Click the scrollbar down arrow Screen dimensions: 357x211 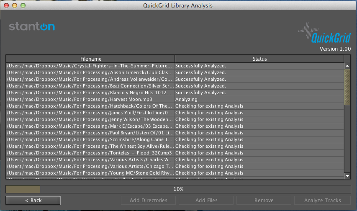coord(347,176)
